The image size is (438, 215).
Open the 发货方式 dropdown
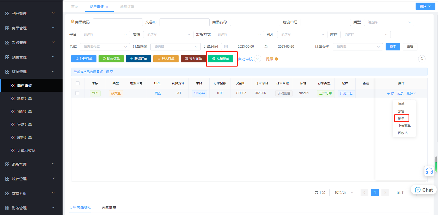pos(239,35)
